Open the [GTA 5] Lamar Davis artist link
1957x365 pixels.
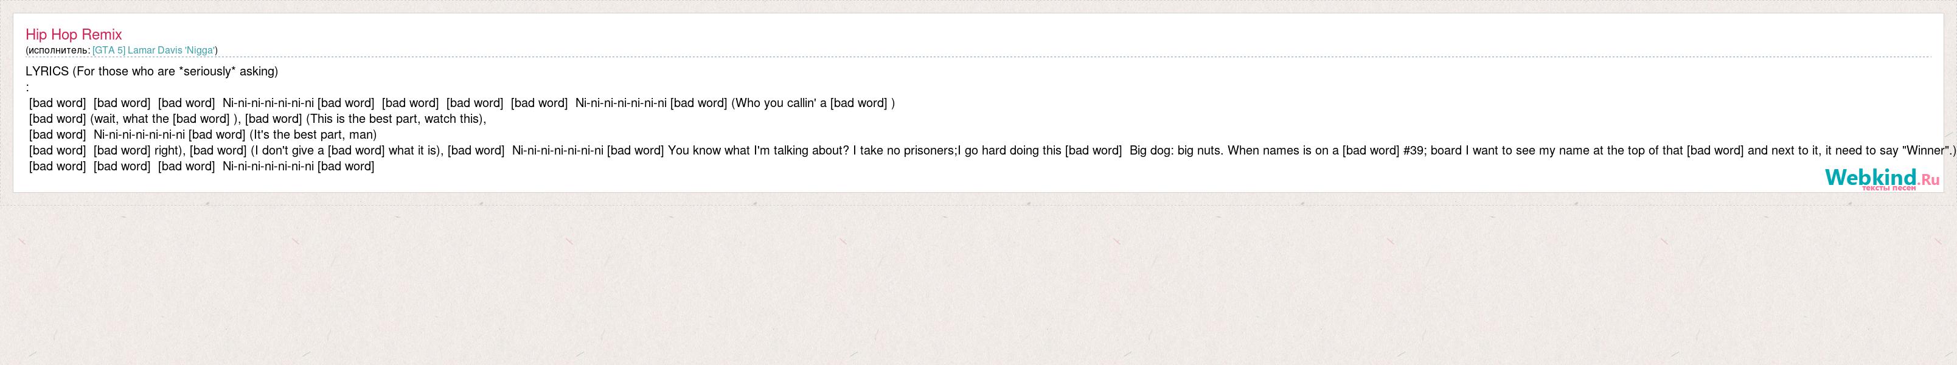click(155, 50)
